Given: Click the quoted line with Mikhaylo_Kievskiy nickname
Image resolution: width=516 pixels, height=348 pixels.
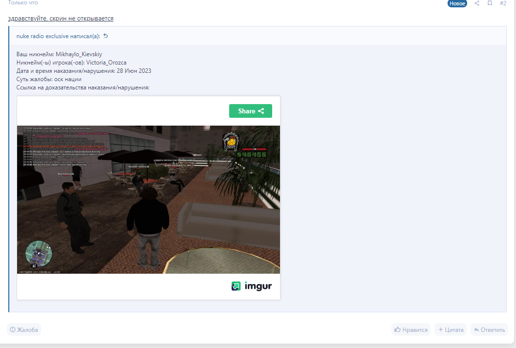Looking at the screenshot, I should click(x=59, y=54).
